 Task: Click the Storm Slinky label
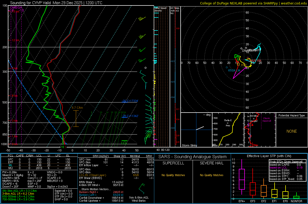189,145
